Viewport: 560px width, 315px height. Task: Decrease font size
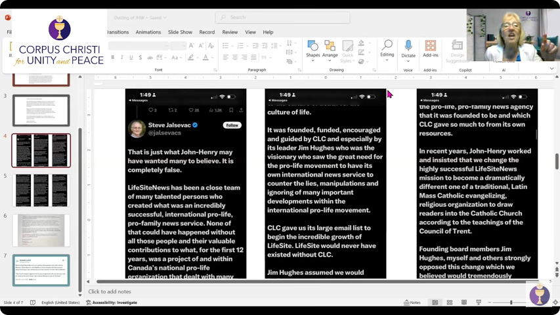pyautogui.click(x=201, y=45)
